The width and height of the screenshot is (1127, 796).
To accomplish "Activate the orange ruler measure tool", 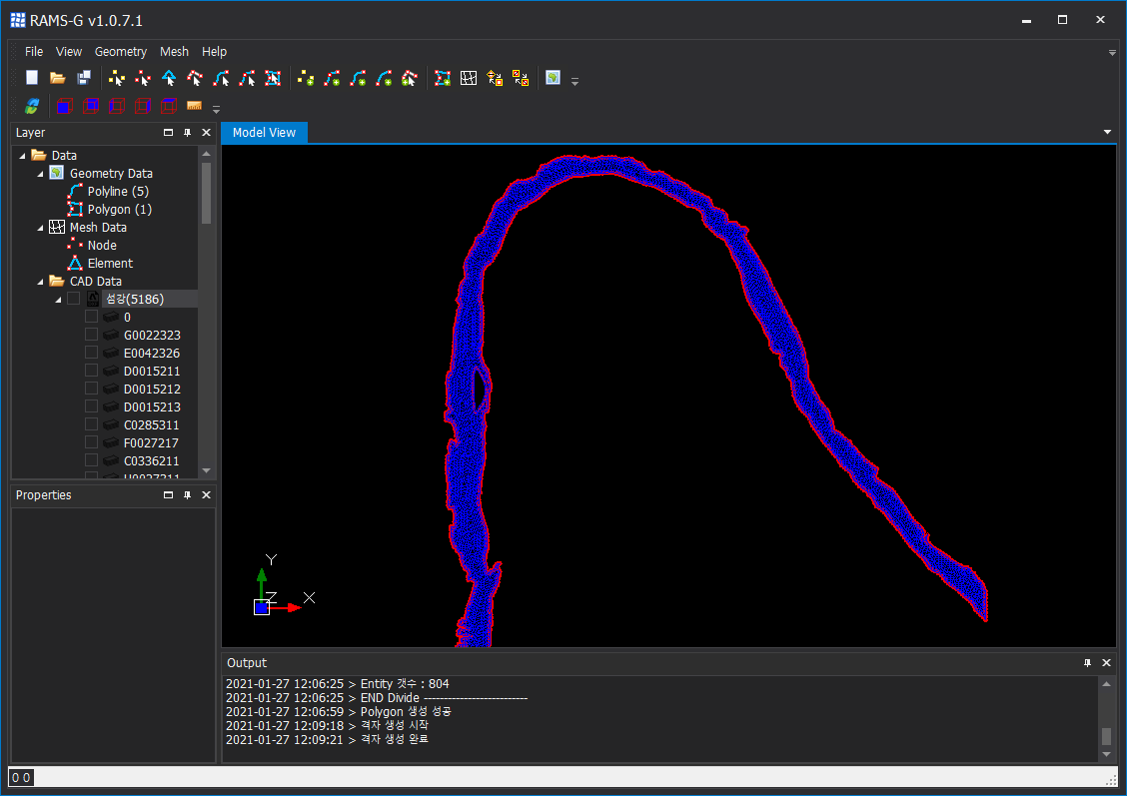I will pos(194,106).
